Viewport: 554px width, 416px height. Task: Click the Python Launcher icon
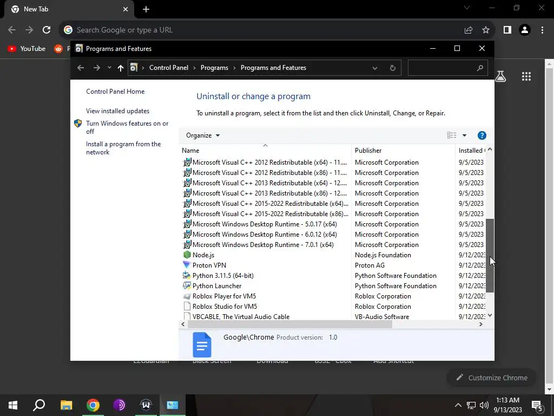(187, 285)
